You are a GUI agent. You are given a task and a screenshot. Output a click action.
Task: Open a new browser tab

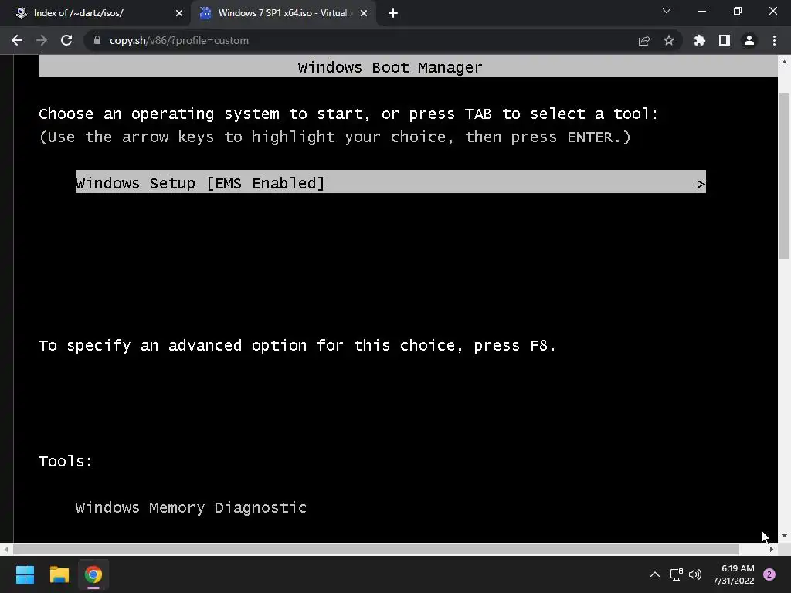point(393,13)
